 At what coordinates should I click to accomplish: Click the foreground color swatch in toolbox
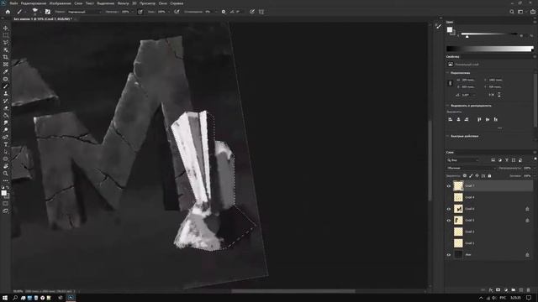[3, 194]
